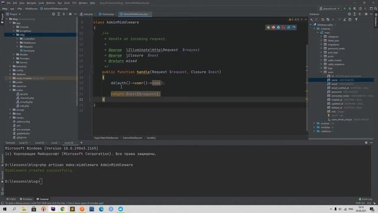Click the Debug bug icon in top toolbar

click(350, 8)
